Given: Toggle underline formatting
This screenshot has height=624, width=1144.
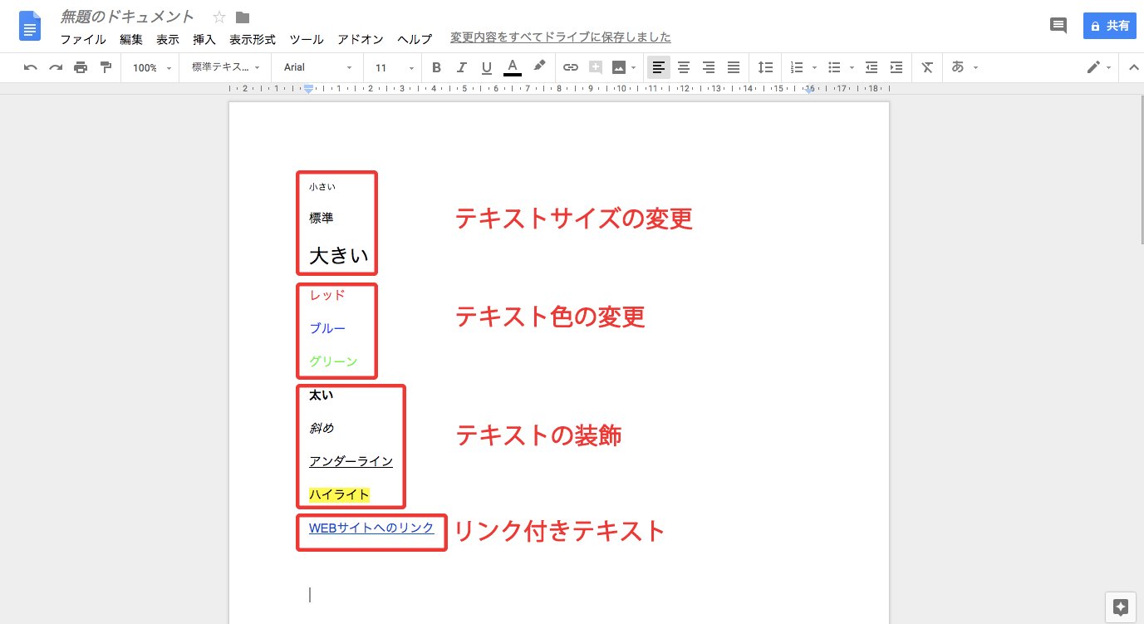Looking at the screenshot, I should 486,67.
